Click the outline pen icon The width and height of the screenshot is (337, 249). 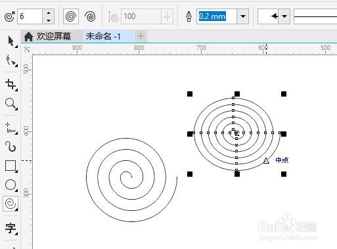189,16
